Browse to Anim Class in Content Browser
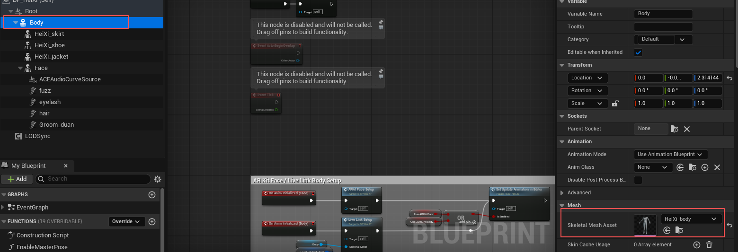 click(x=693, y=167)
